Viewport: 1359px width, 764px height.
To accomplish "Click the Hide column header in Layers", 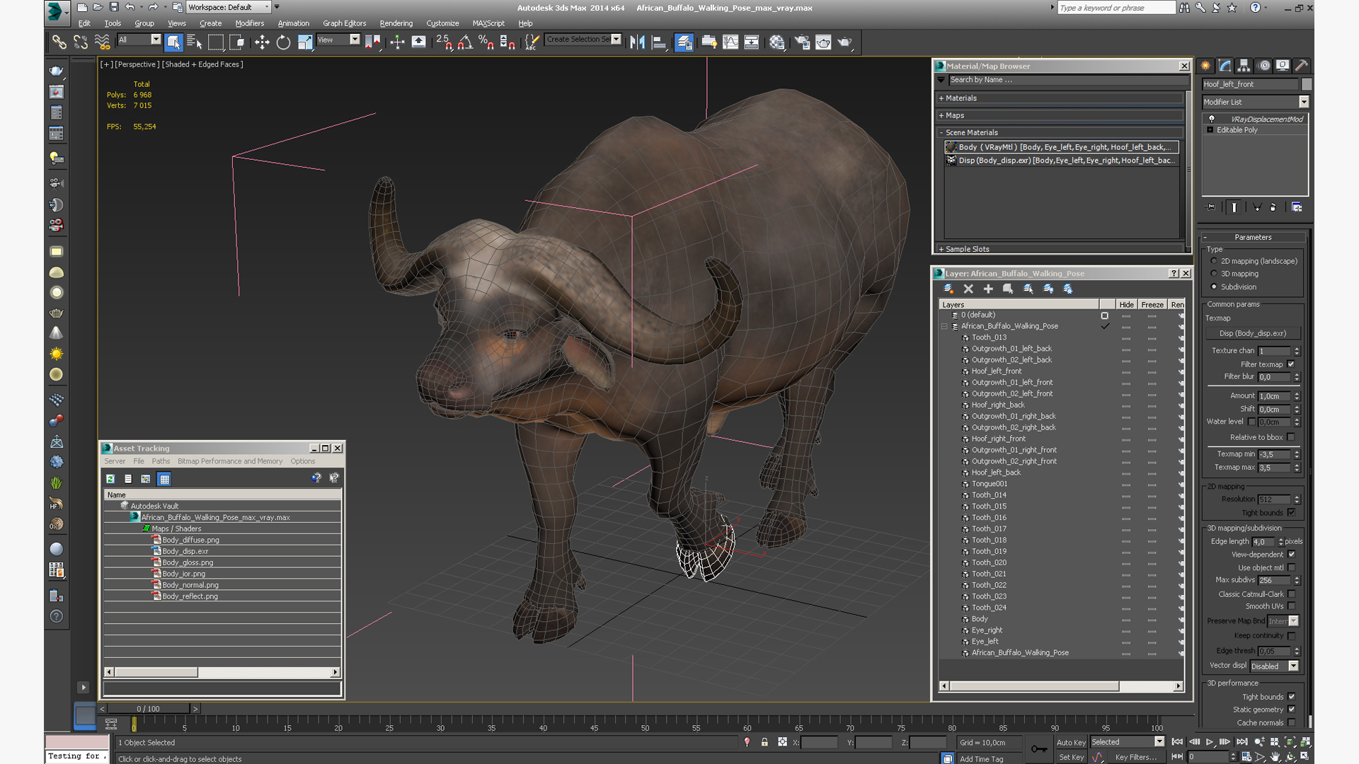I will point(1126,305).
